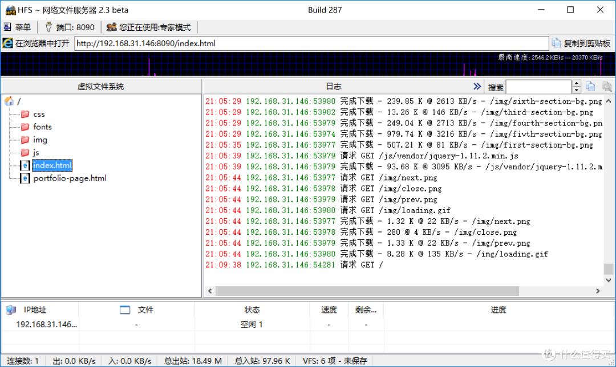Select index.html in virtual file system
This screenshot has height=367, width=616.
52,165
